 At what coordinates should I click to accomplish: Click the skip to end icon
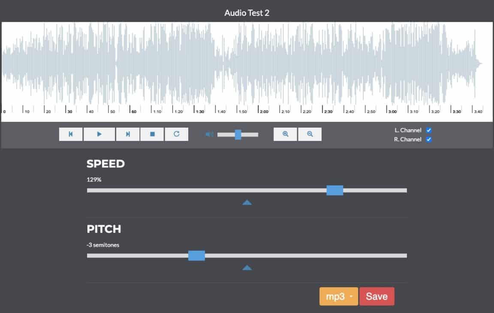[x=127, y=134]
